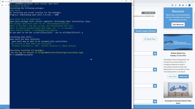Image resolution: width=195 pixels, height=109 pixels.
Task: Click the Watch Now button
Action: [183, 77]
